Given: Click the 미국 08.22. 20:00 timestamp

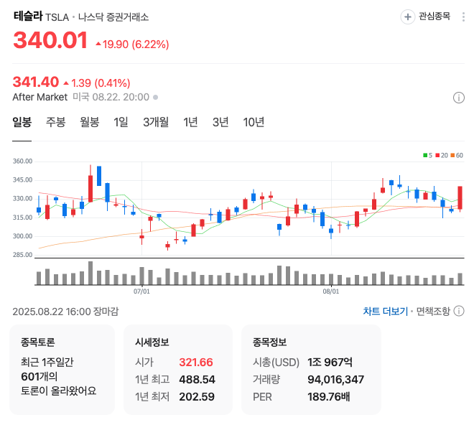Looking at the screenshot, I should (111, 97).
